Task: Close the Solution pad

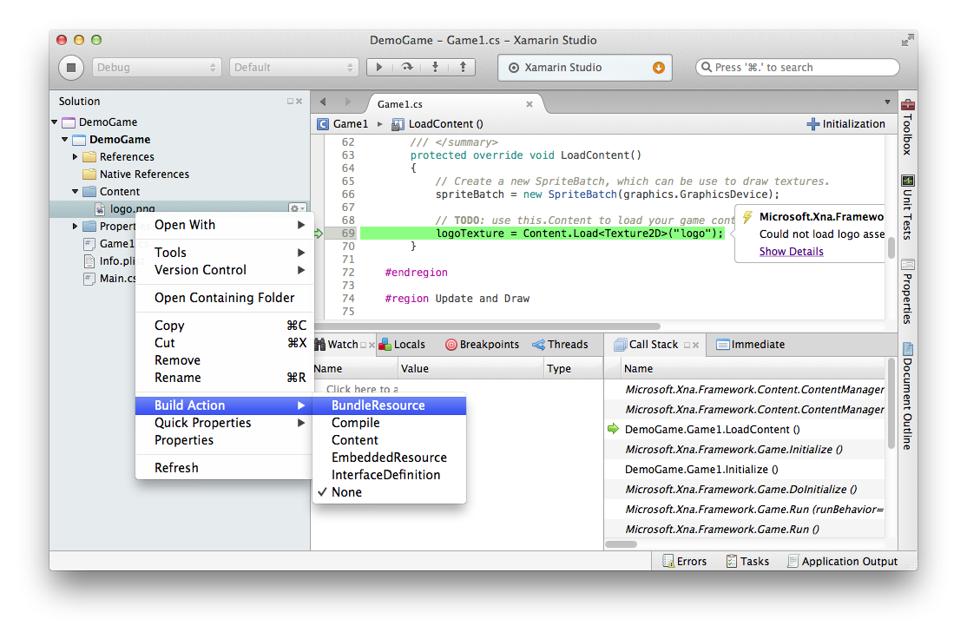Action: (299, 102)
